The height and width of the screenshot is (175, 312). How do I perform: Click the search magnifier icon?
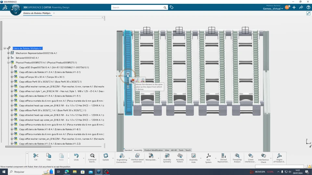point(165,7)
